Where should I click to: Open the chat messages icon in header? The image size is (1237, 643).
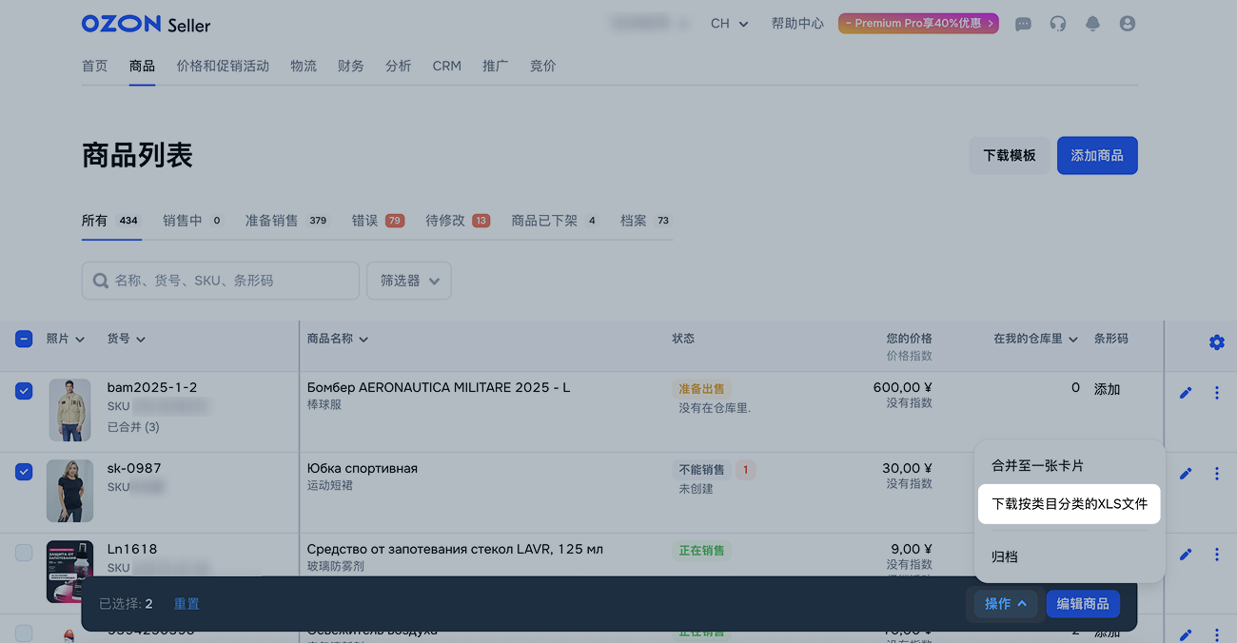[1023, 24]
